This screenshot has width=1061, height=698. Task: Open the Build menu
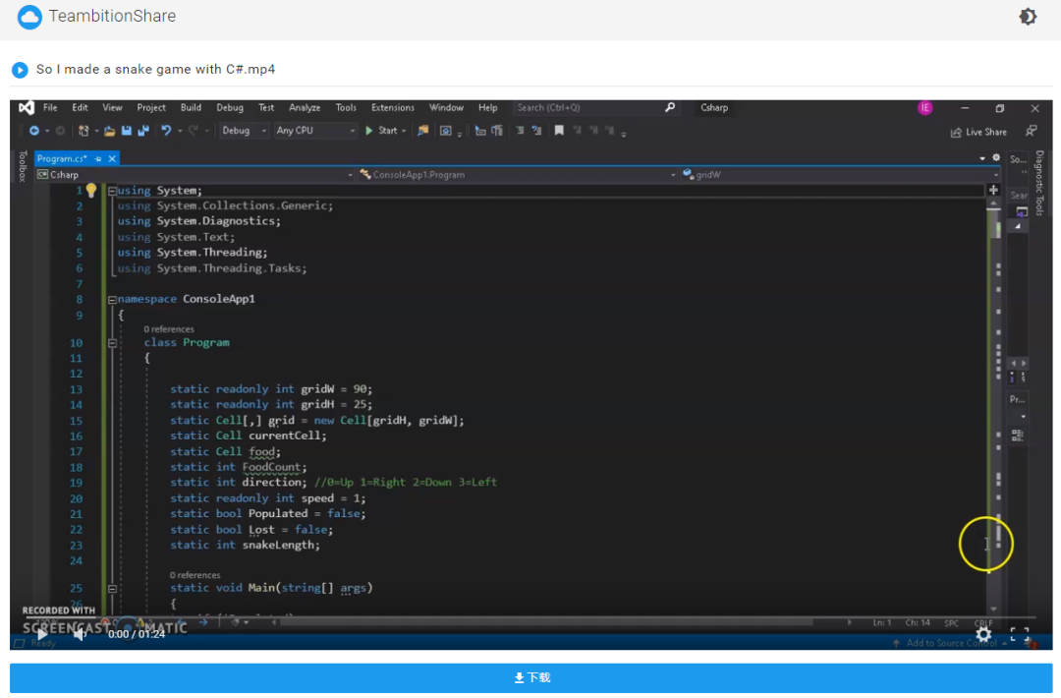coord(191,107)
